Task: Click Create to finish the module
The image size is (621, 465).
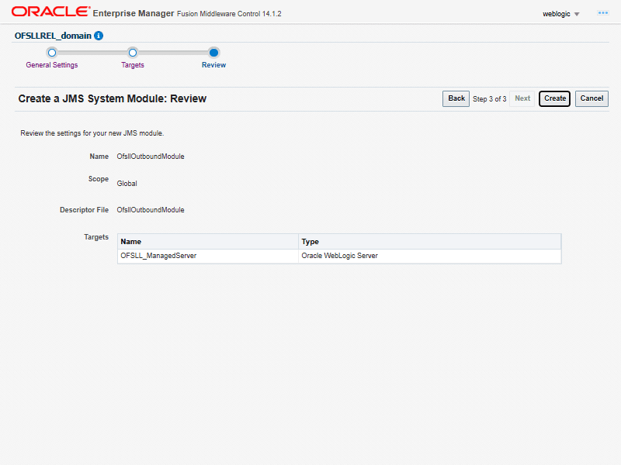Action: tap(554, 98)
